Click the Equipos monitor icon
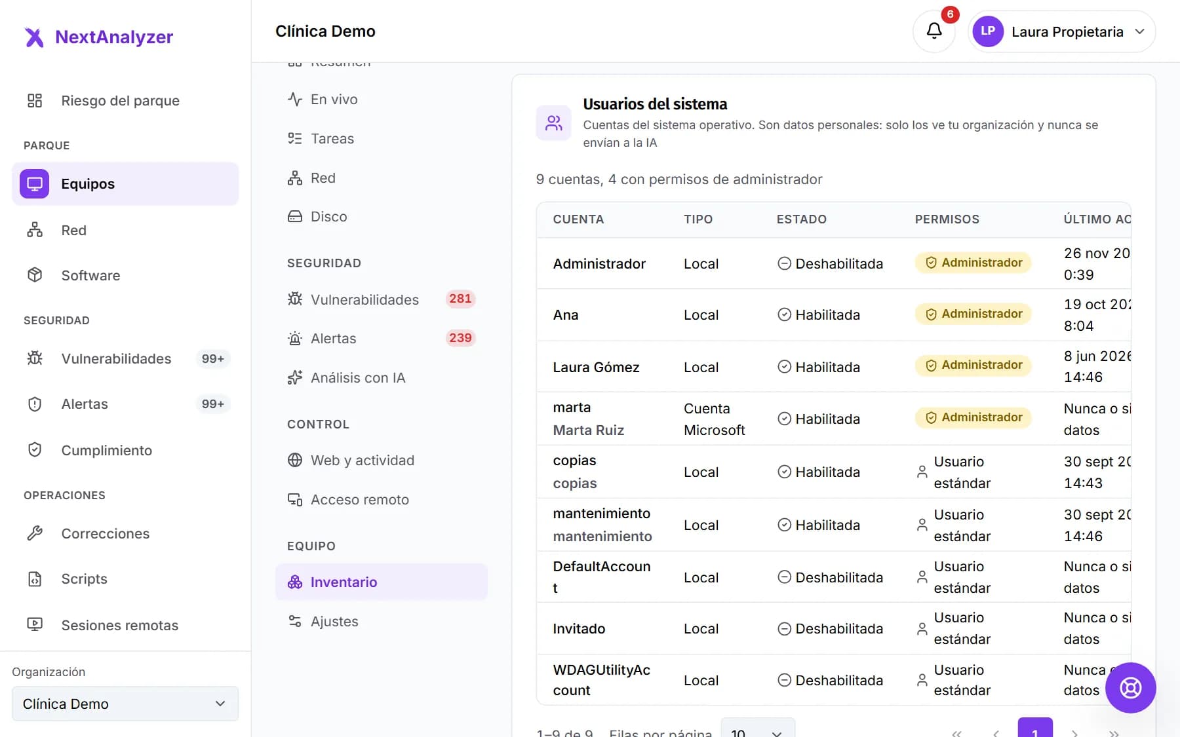Screen dimensions: 1180x737 coord(34,184)
